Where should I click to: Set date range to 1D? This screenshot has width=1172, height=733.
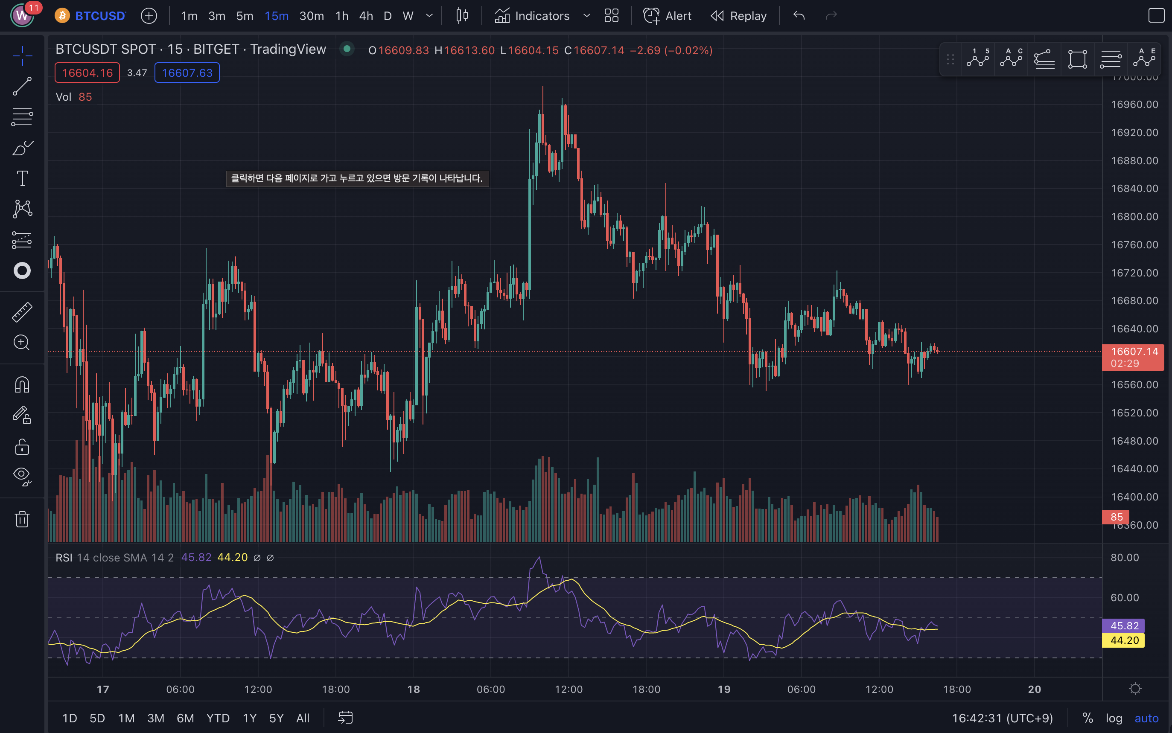pyautogui.click(x=70, y=718)
